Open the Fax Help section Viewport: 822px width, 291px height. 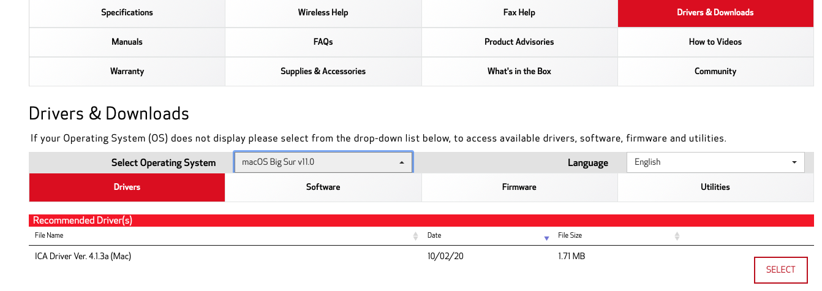click(x=519, y=12)
